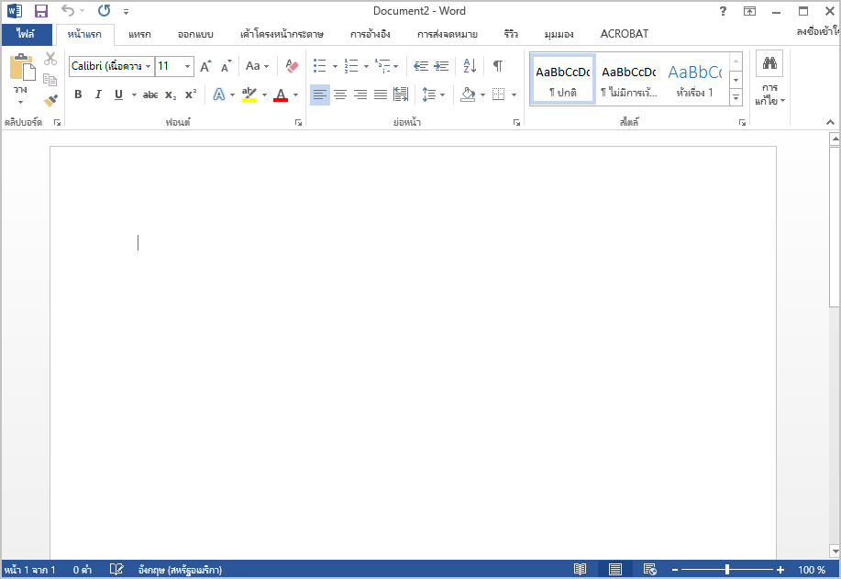Toggle Bold formatting
The image size is (841, 579).
[78, 95]
